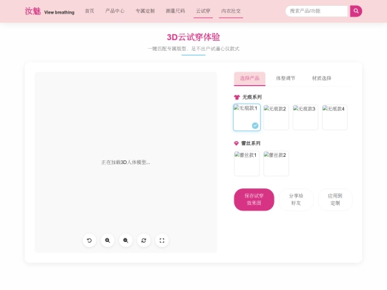This screenshot has height=290, width=387.
Task: Click the lips icon beside 蕾丝系列
Action: [236, 143]
